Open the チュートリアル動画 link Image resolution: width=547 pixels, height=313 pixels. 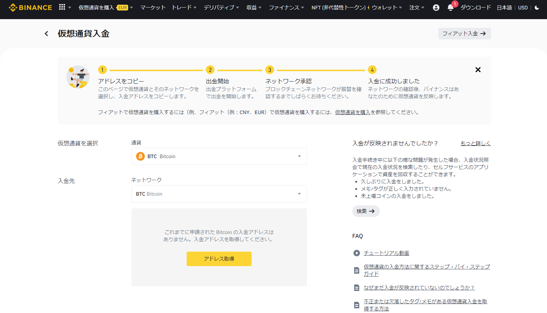click(x=386, y=253)
